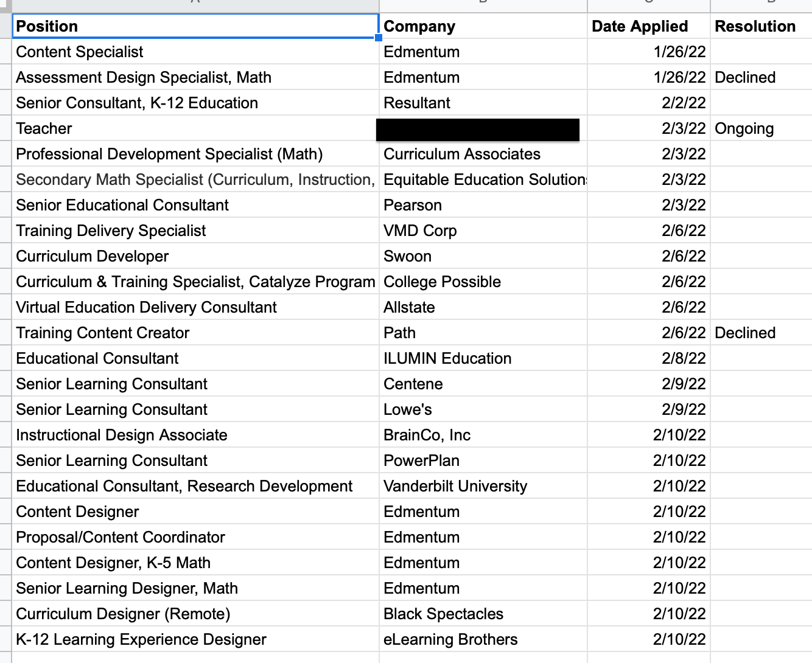Image resolution: width=812 pixels, height=663 pixels.
Task: Click the Ongoing resolution cell
Action: point(760,128)
